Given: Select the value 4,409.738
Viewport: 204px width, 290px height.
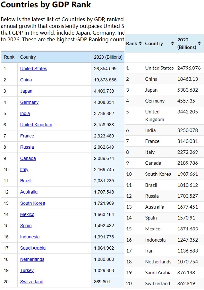Looking at the screenshot, I should coord(104,91).
